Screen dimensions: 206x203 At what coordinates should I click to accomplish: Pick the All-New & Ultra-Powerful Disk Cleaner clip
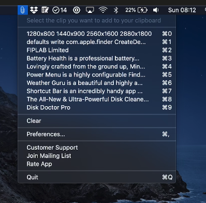(x=97, y=99)
